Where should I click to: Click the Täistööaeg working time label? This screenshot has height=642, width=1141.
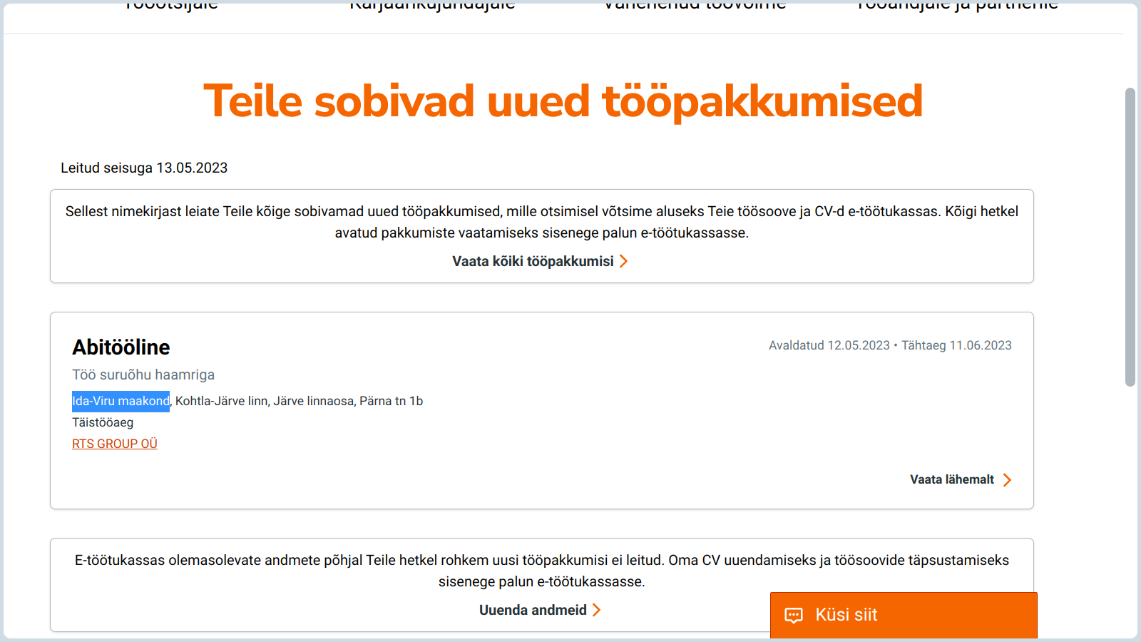click(x=103, y=422)
